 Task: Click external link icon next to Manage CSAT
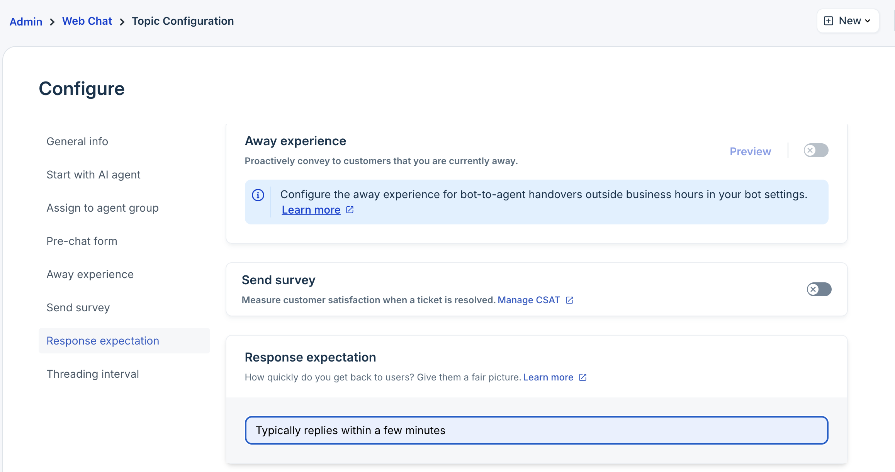[x=569, y=300]
